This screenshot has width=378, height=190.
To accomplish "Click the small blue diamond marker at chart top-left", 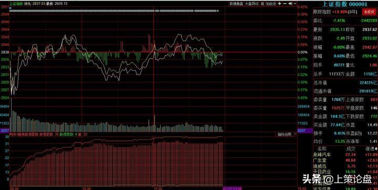I will 10,8.
